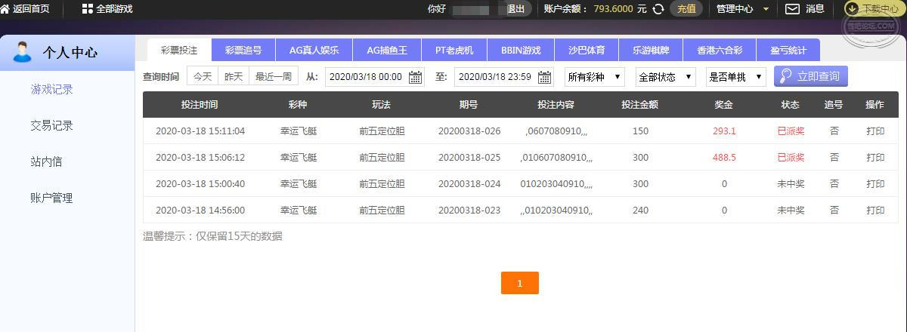Click the 返回首页 link
The height and width of the screenshot is (332, 907).
31,9
